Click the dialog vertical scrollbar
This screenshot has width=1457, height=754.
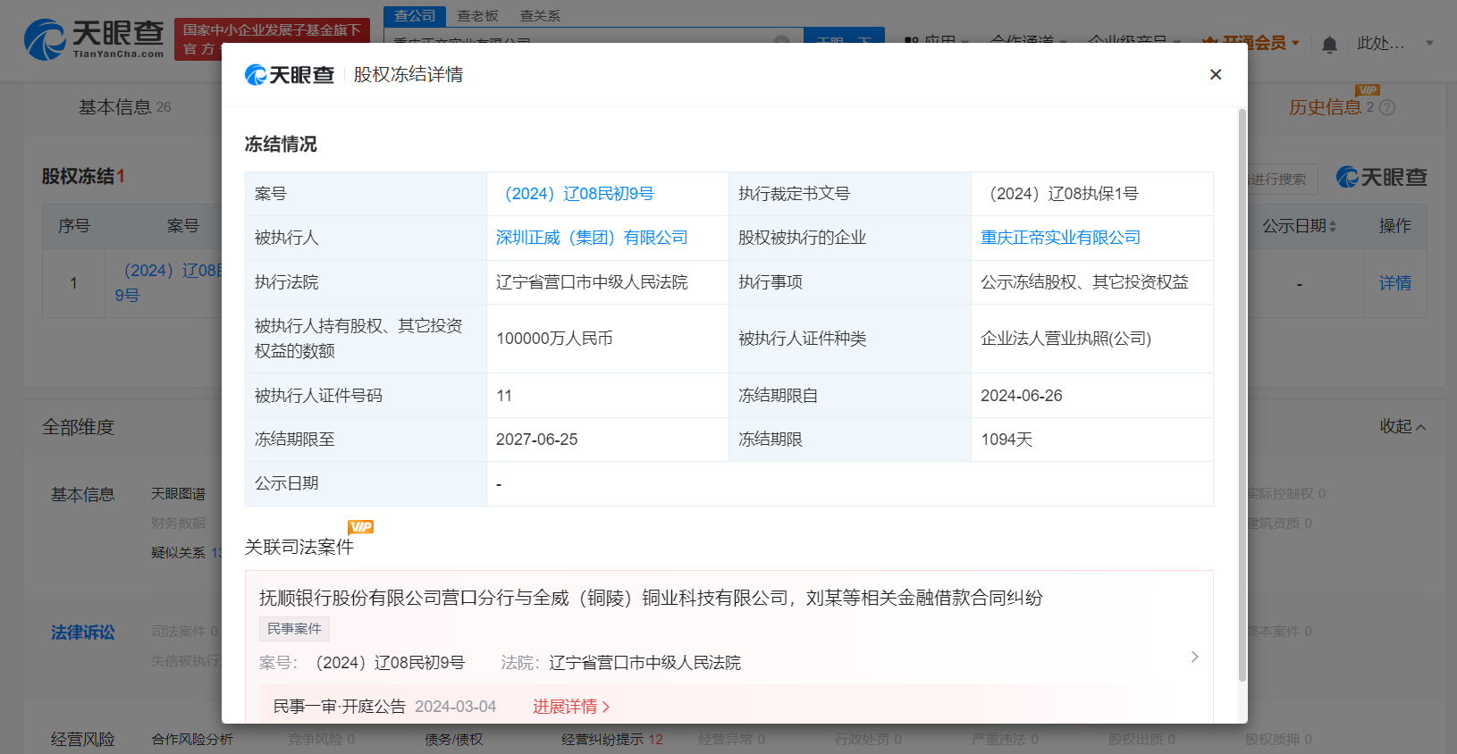1242,395
